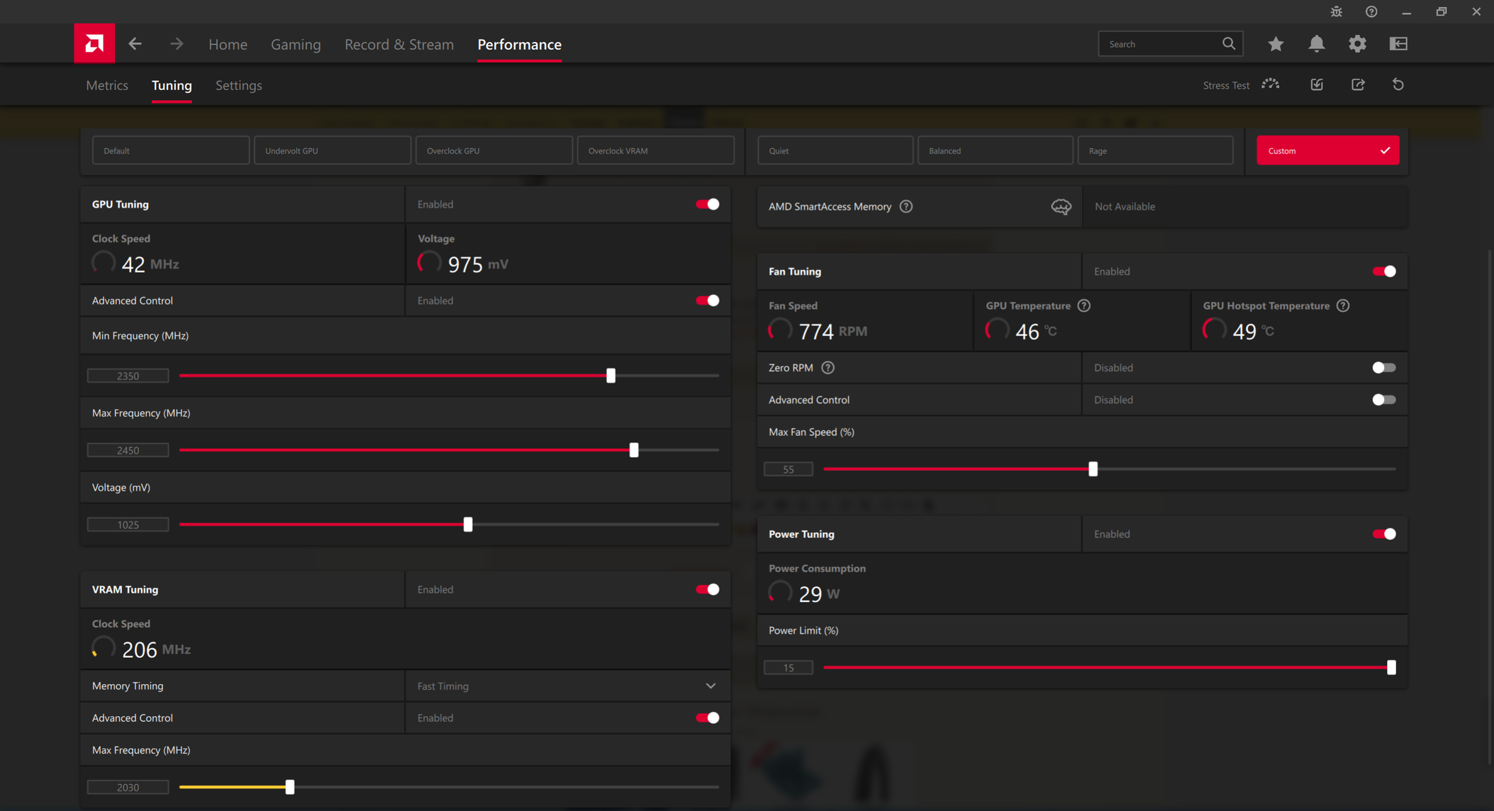This screenshot has height=811, width=1494.
Task: Enable Fan Tuning Advanced Control toggle
Action: pyautogui.click(x=1384, y=400)
